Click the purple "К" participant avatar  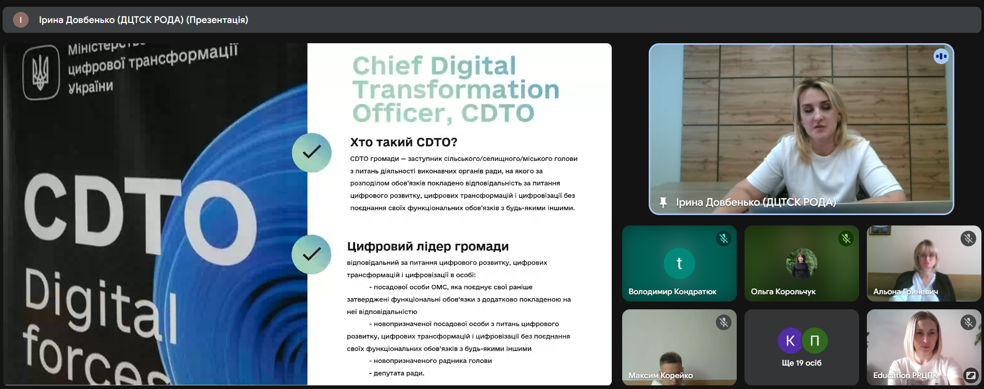coord(790,341)
